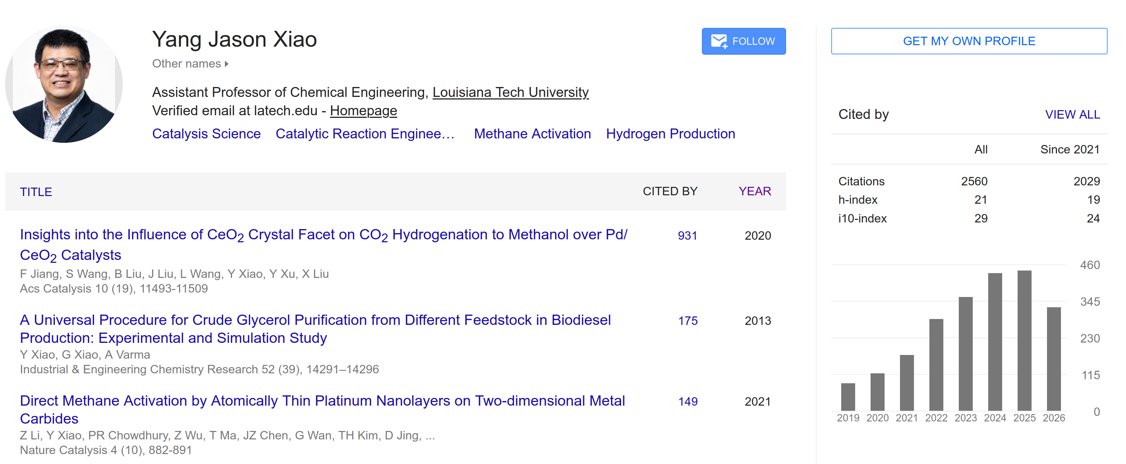Click View All in Cited by panel
This screenshot has width=1126, height=464.
1072,115
